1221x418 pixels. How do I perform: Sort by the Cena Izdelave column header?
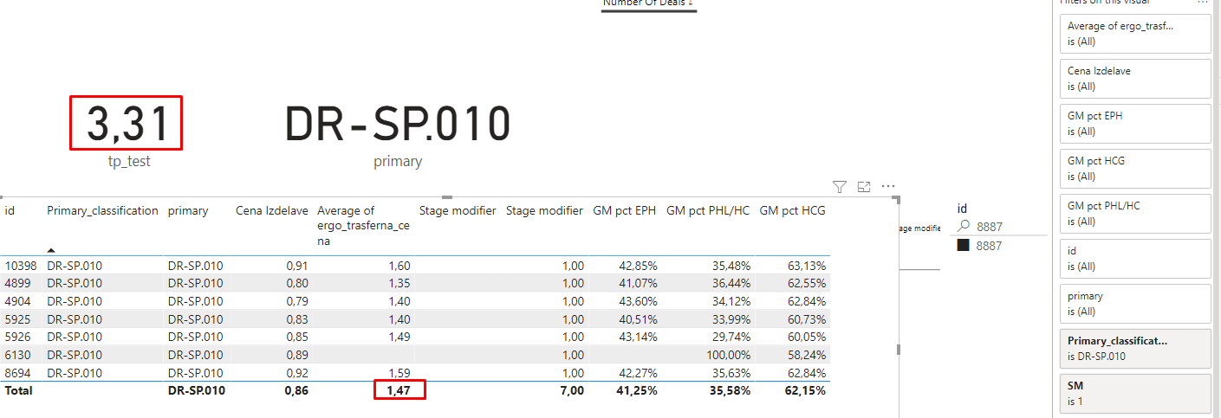click(x=272, y=210)
